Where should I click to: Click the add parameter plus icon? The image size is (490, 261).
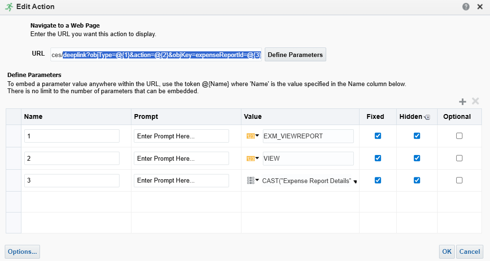[x=462, y=101]
